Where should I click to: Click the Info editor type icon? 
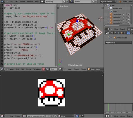[3, 1]
